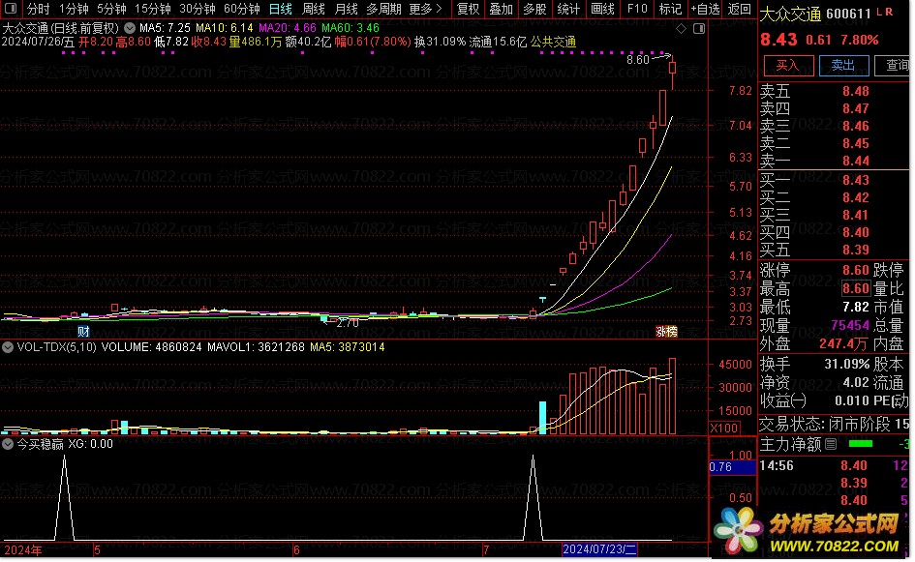Click the 返回 back button
The width and height of the screenshot is (915, 562).
[x=740, y=9]
